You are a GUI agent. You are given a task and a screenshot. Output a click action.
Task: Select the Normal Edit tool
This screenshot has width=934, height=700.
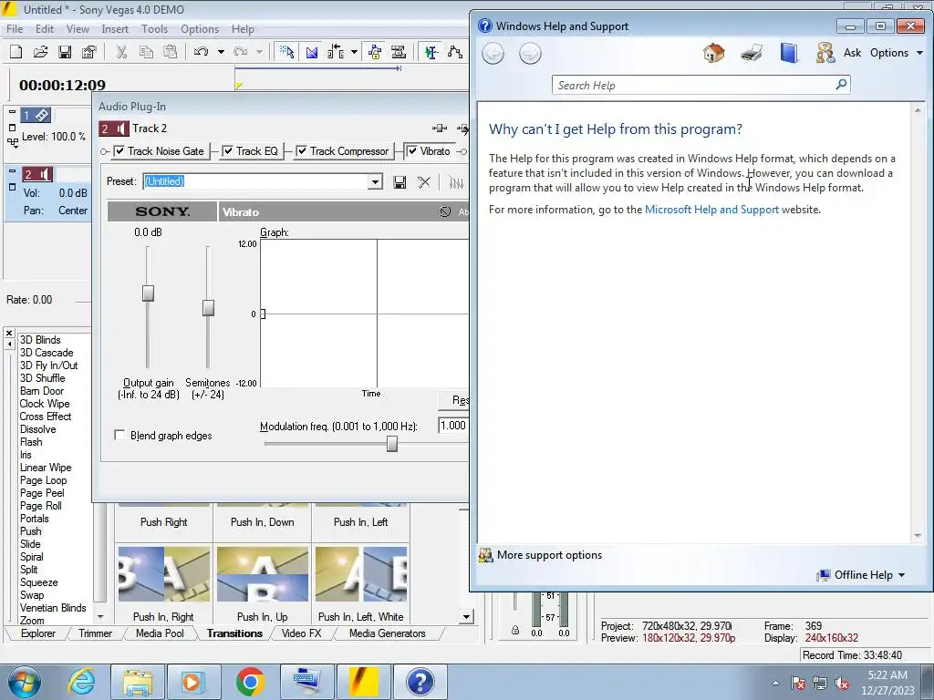(x=431, y=52)
